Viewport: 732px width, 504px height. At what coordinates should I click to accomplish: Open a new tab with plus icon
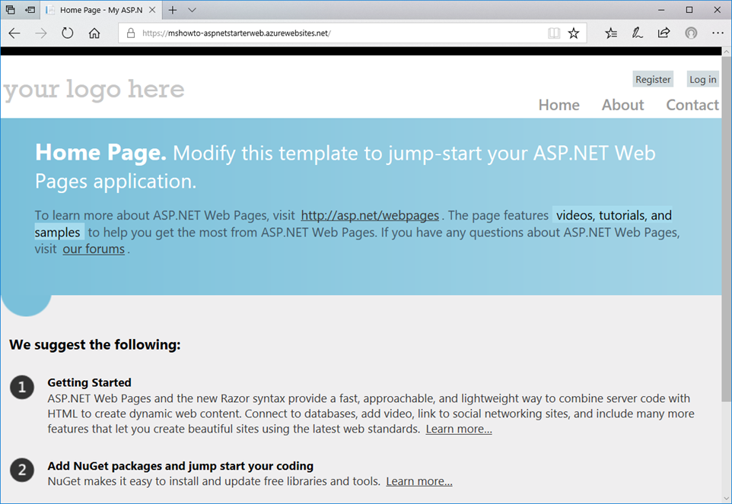pyautogui.click(x=173, y=10)
